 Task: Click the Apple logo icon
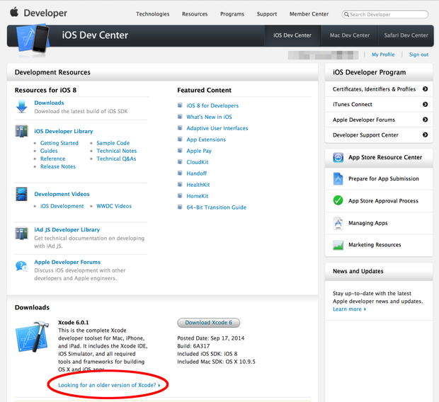[x=14, y=12]
